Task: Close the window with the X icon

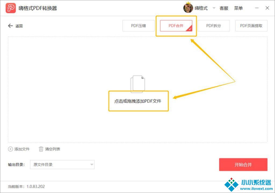Action: click(267, 8)
